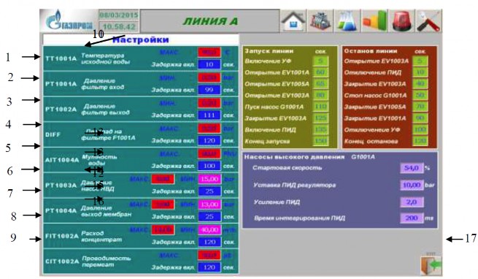Click the Останов линии panel header

[x=371, y=51]
